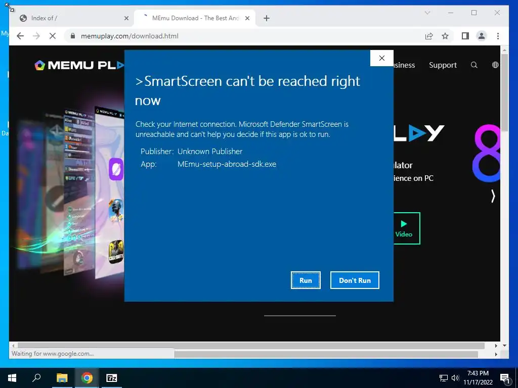Open Windows taskbar search
The height and width of the screenshot is (388, 518).
[36, 378]
